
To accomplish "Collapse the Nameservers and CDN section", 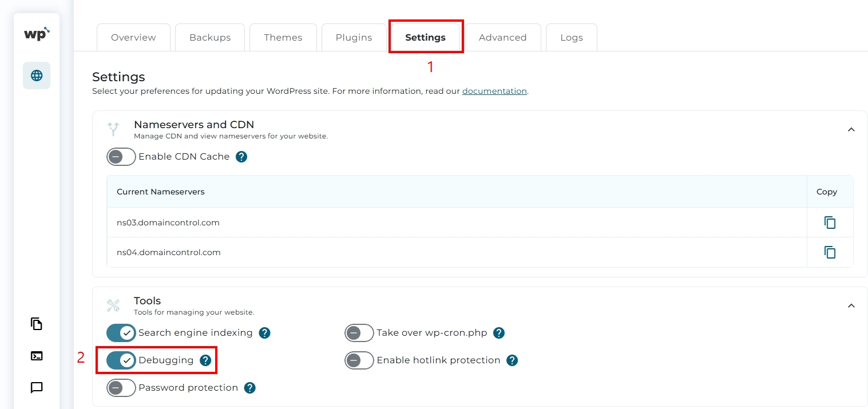I will click(851, 129).
